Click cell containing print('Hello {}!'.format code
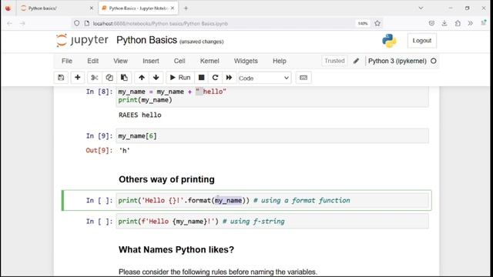 [272, 200]
